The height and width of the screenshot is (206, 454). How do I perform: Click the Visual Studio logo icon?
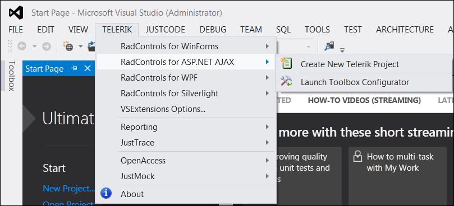tap(16, 13)
